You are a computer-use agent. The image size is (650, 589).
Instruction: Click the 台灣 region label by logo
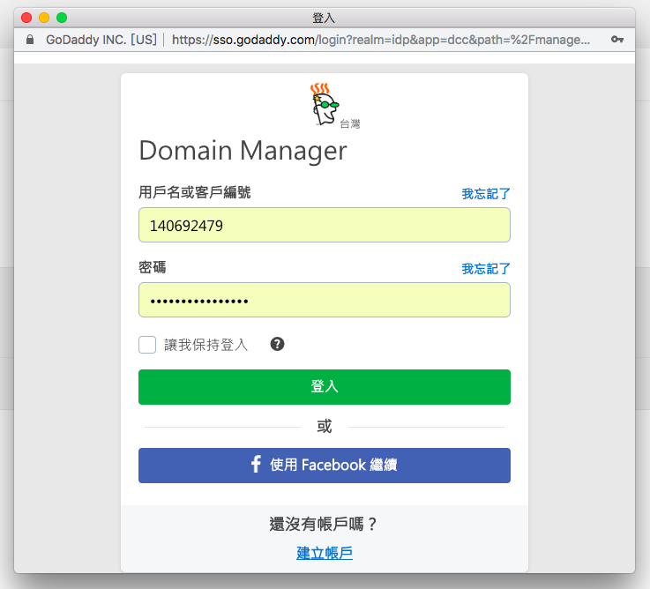coord(350,124)
